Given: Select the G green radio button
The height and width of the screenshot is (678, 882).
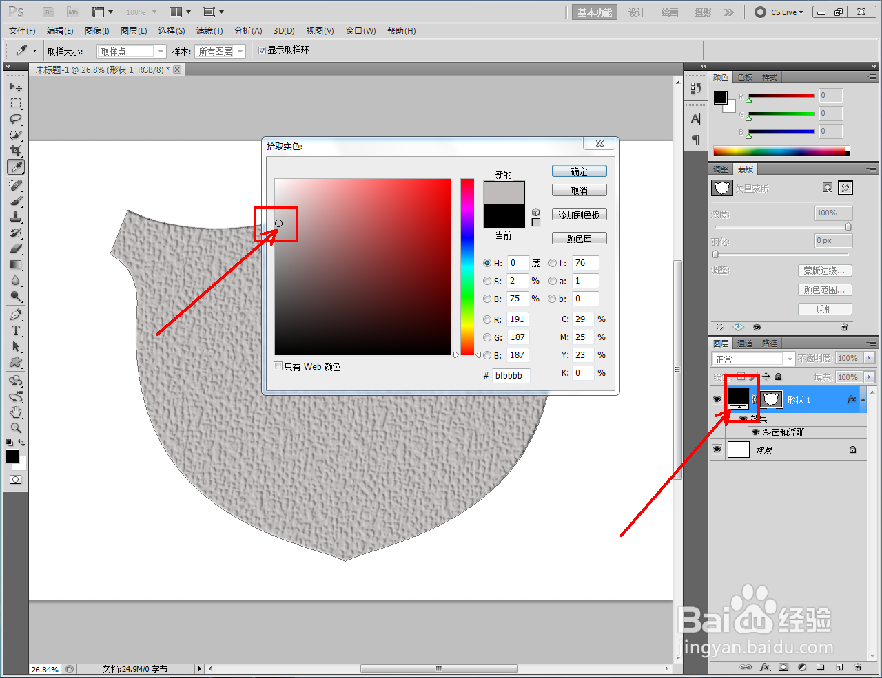Looking at the screenshot, I should pyautogui.click(x=487, y=337).
